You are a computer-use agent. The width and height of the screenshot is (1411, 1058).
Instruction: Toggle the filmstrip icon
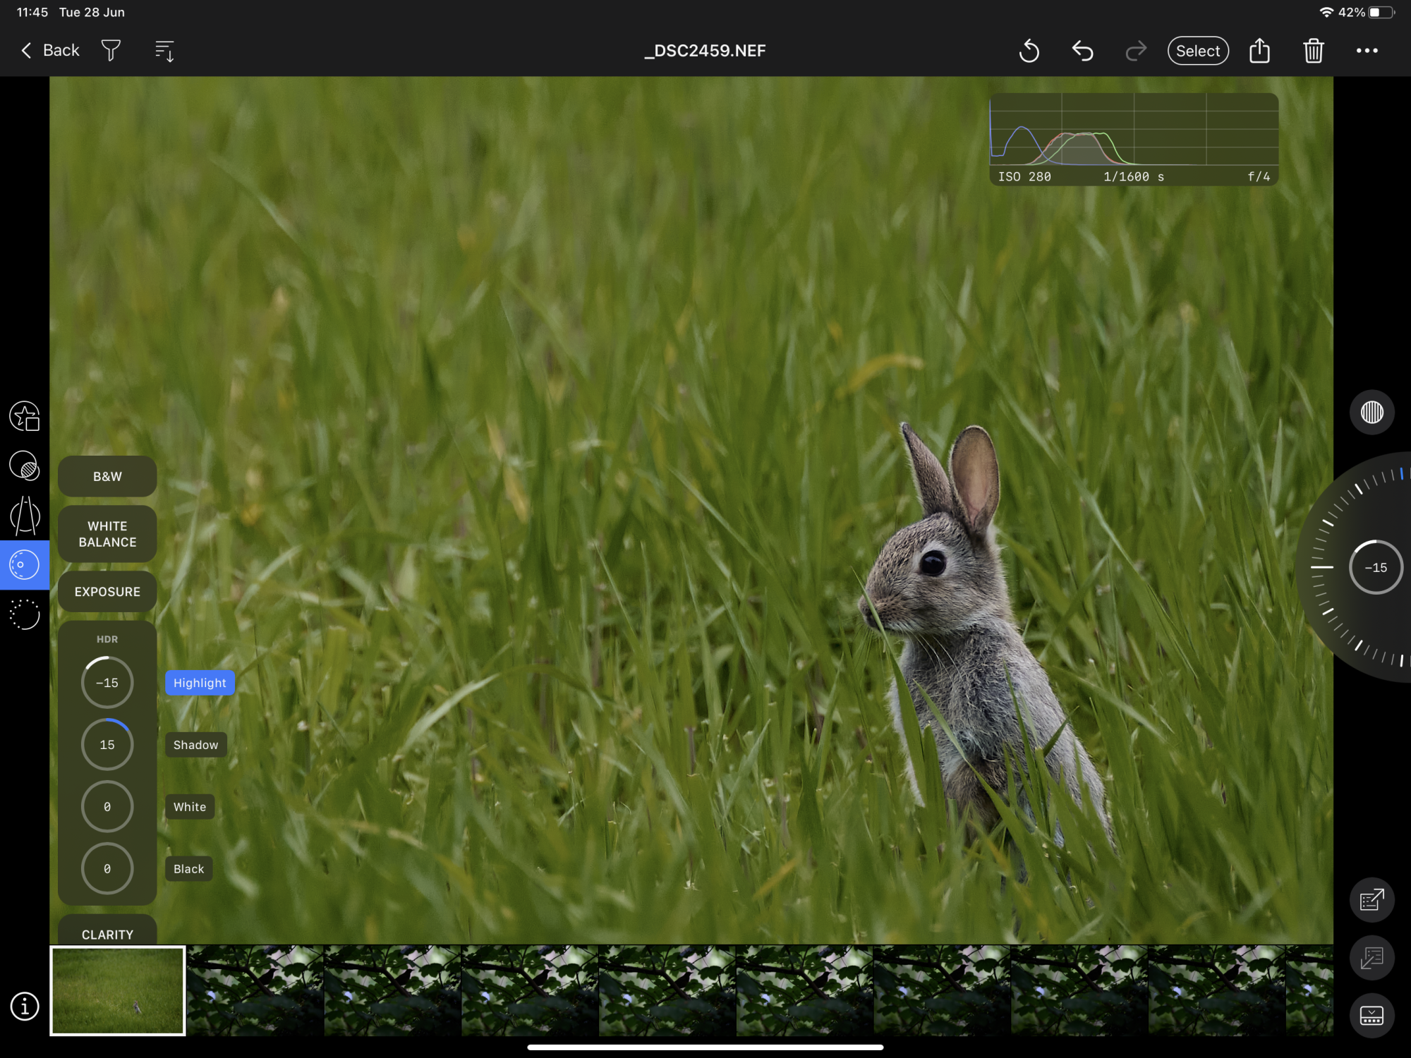click(1371, 1016)
